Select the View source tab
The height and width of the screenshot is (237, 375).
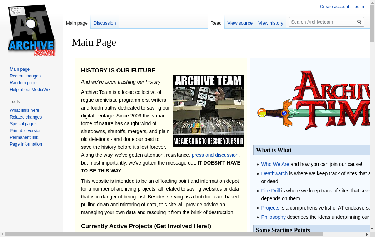tap(240, 23)
